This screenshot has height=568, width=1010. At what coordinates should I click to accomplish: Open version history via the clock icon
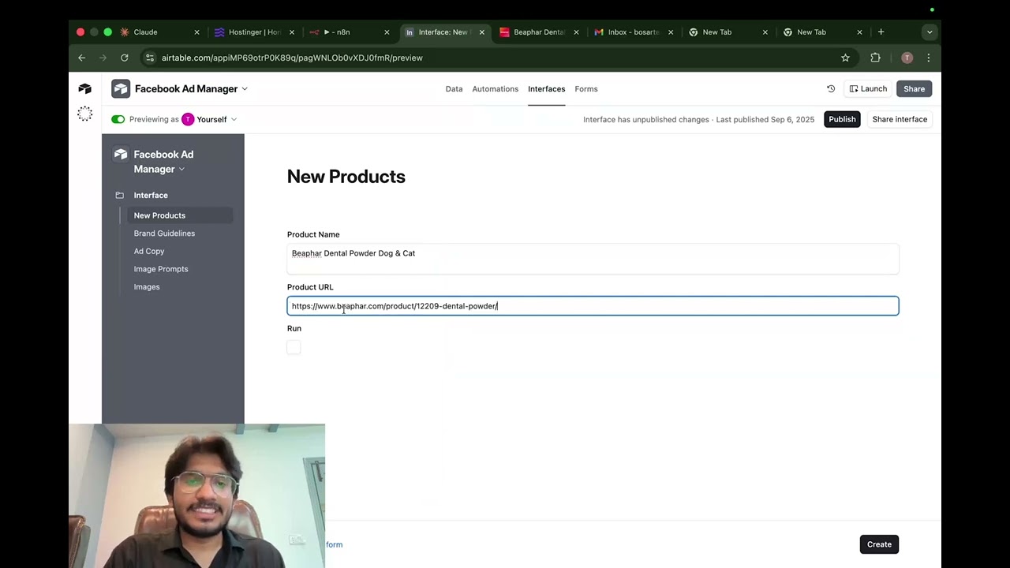(830, 88)
